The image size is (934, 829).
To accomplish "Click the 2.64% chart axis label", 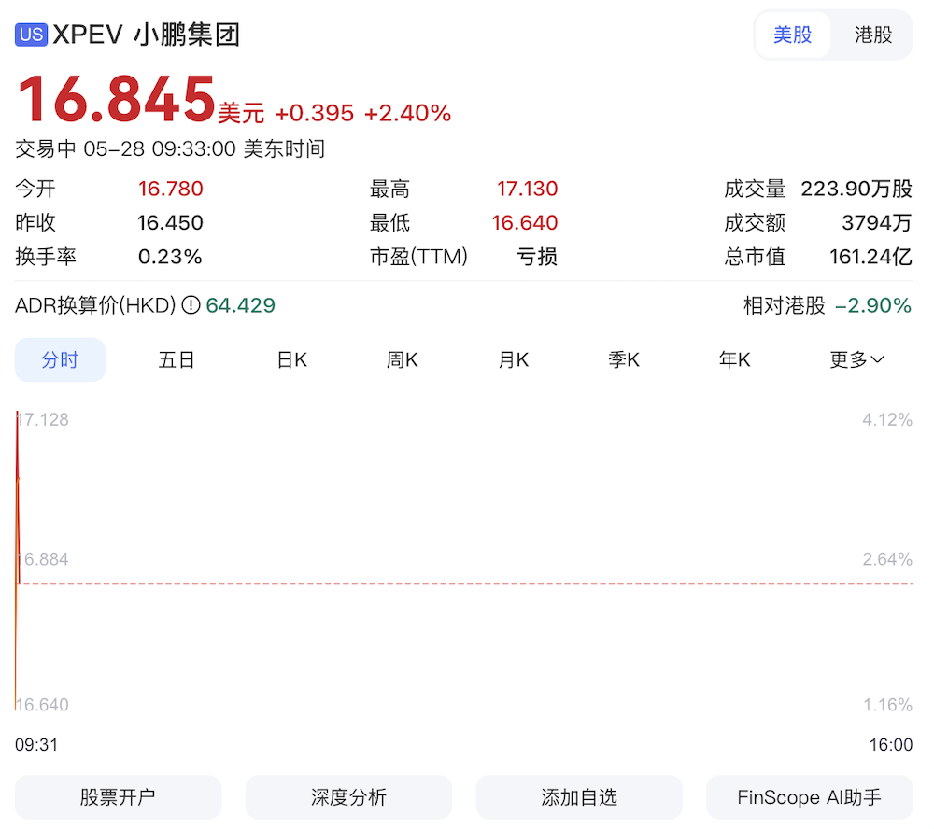I will (887, 559).
